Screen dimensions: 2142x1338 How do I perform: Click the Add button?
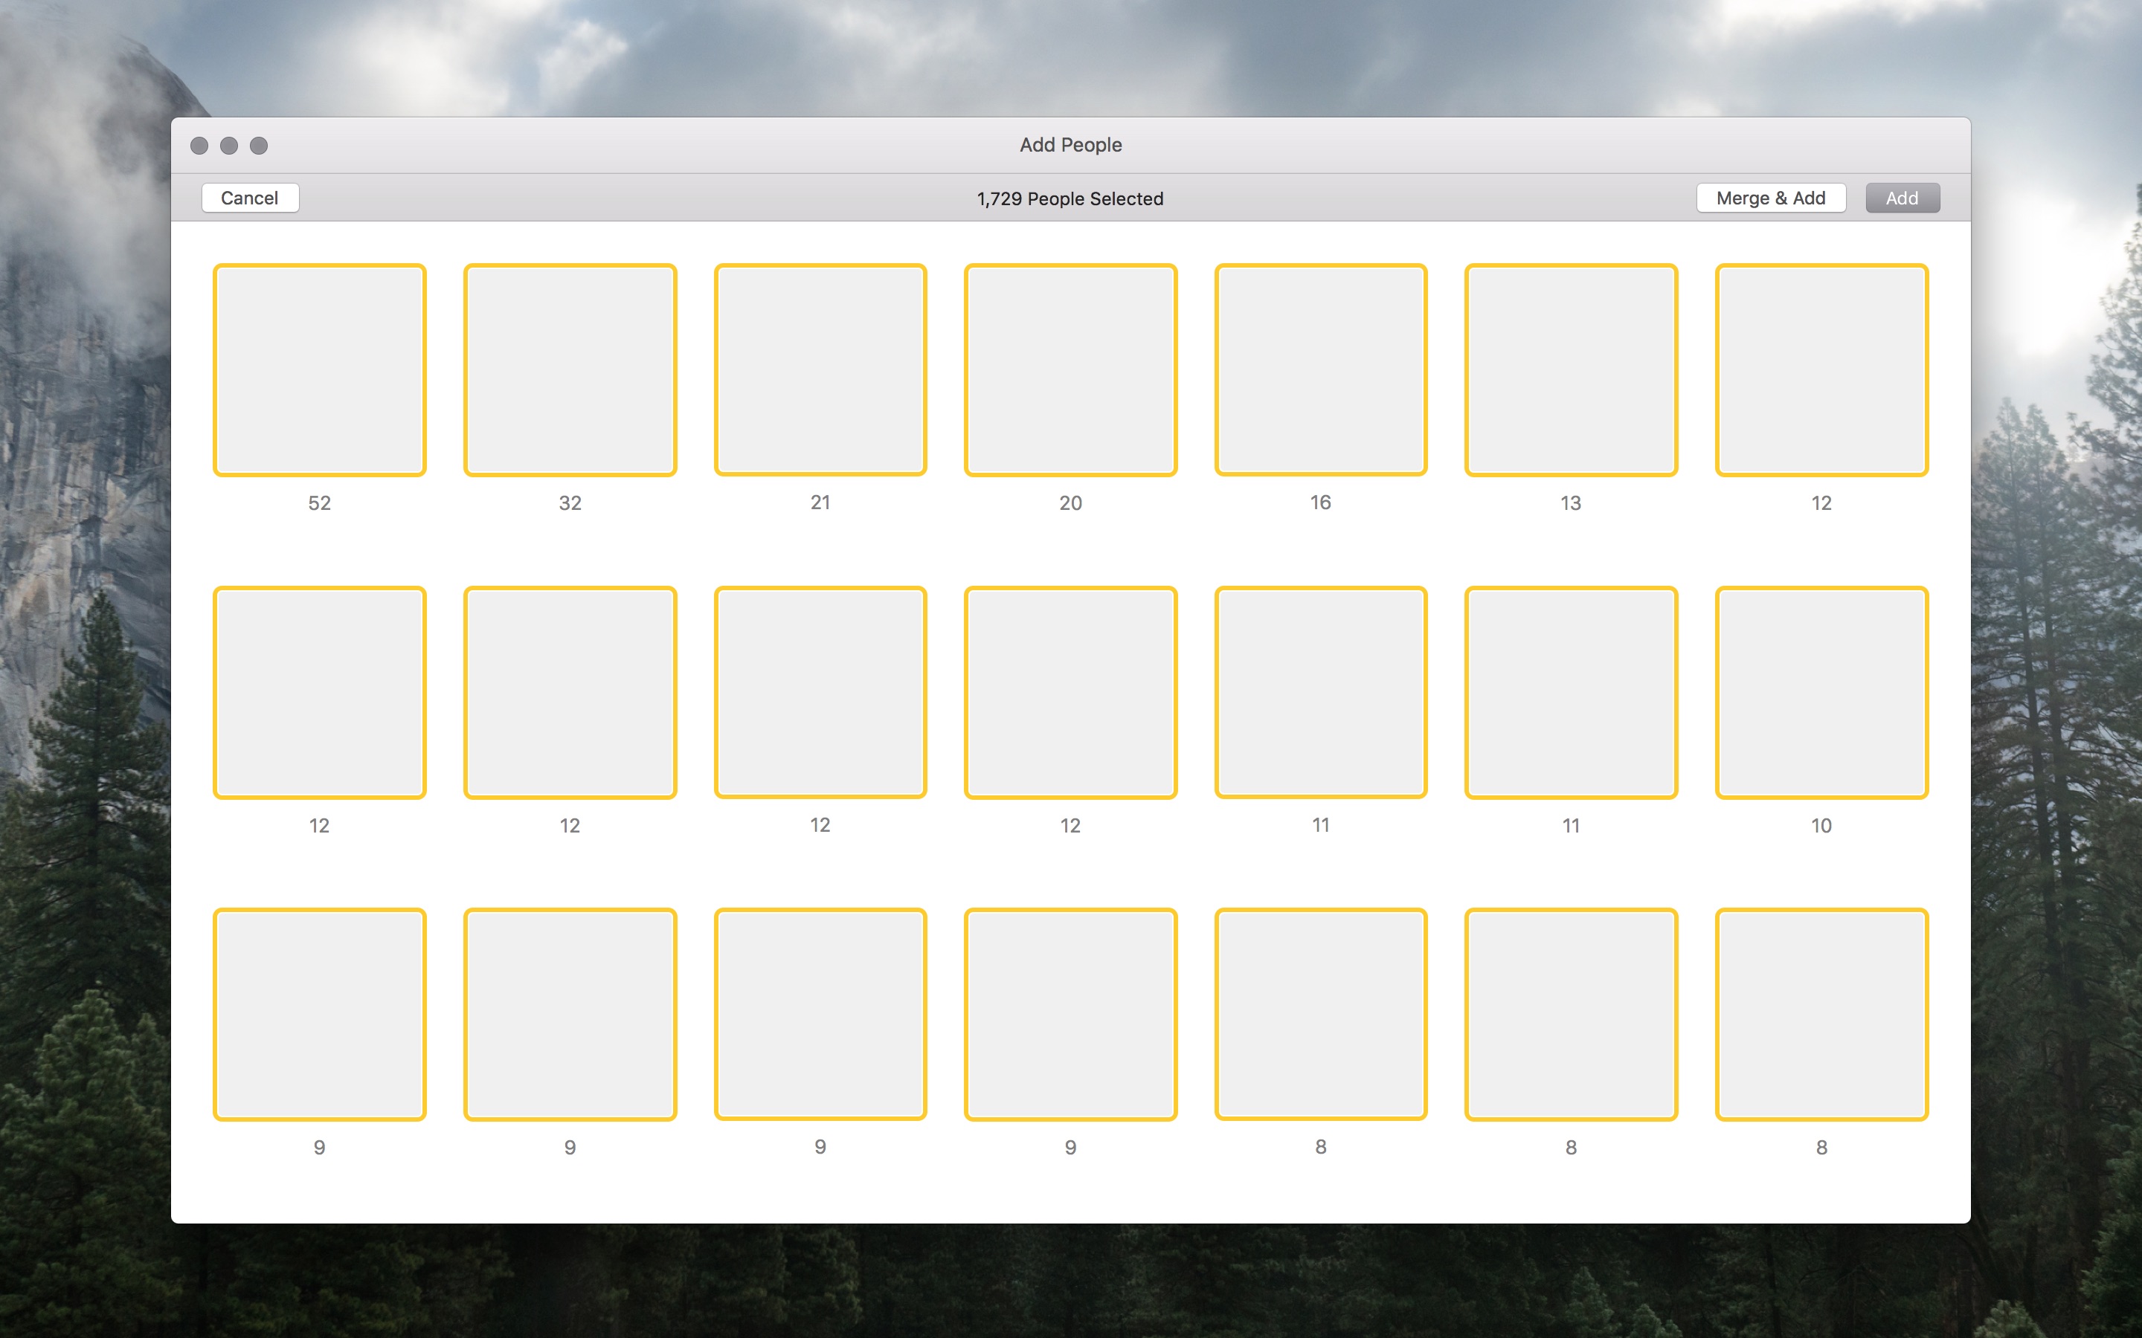tap(1901, 198)
